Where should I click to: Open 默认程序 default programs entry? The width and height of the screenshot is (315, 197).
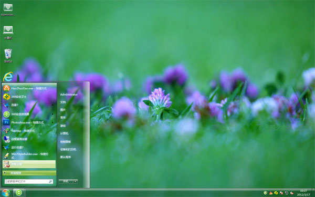66,157
